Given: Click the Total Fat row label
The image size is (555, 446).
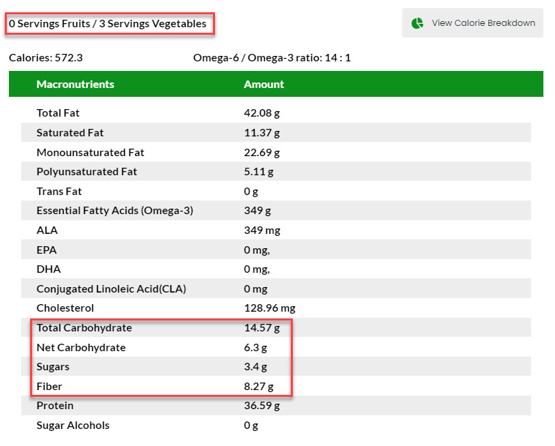Looking at the screenshot, I should pos(58,113).
